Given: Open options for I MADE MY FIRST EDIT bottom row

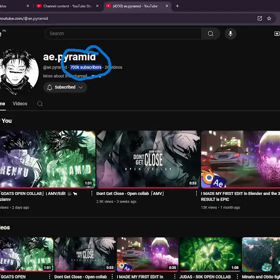Looking at the screenshot, I should pos(174,276).
